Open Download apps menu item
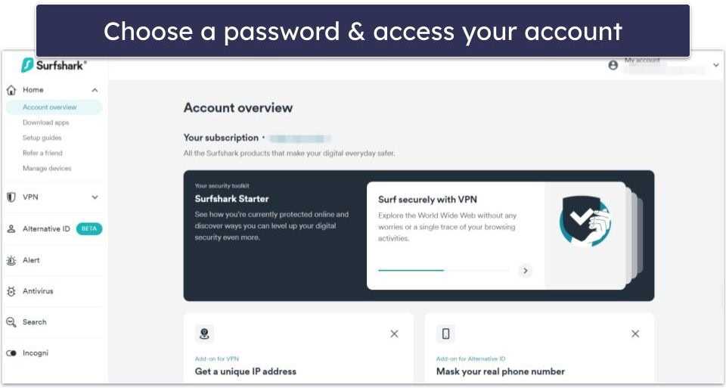Image resolution: width=726 pixels, height=388 pixels. (x=46, y=123)
